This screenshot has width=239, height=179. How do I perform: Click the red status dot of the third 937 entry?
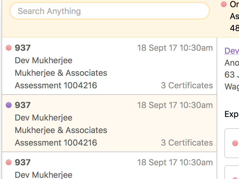pyautogui.click(x=9, y=162)
